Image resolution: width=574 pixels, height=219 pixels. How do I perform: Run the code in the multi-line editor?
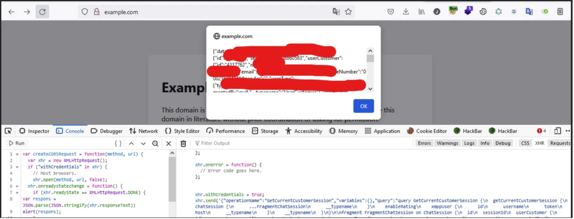click(x=17, y=143)
